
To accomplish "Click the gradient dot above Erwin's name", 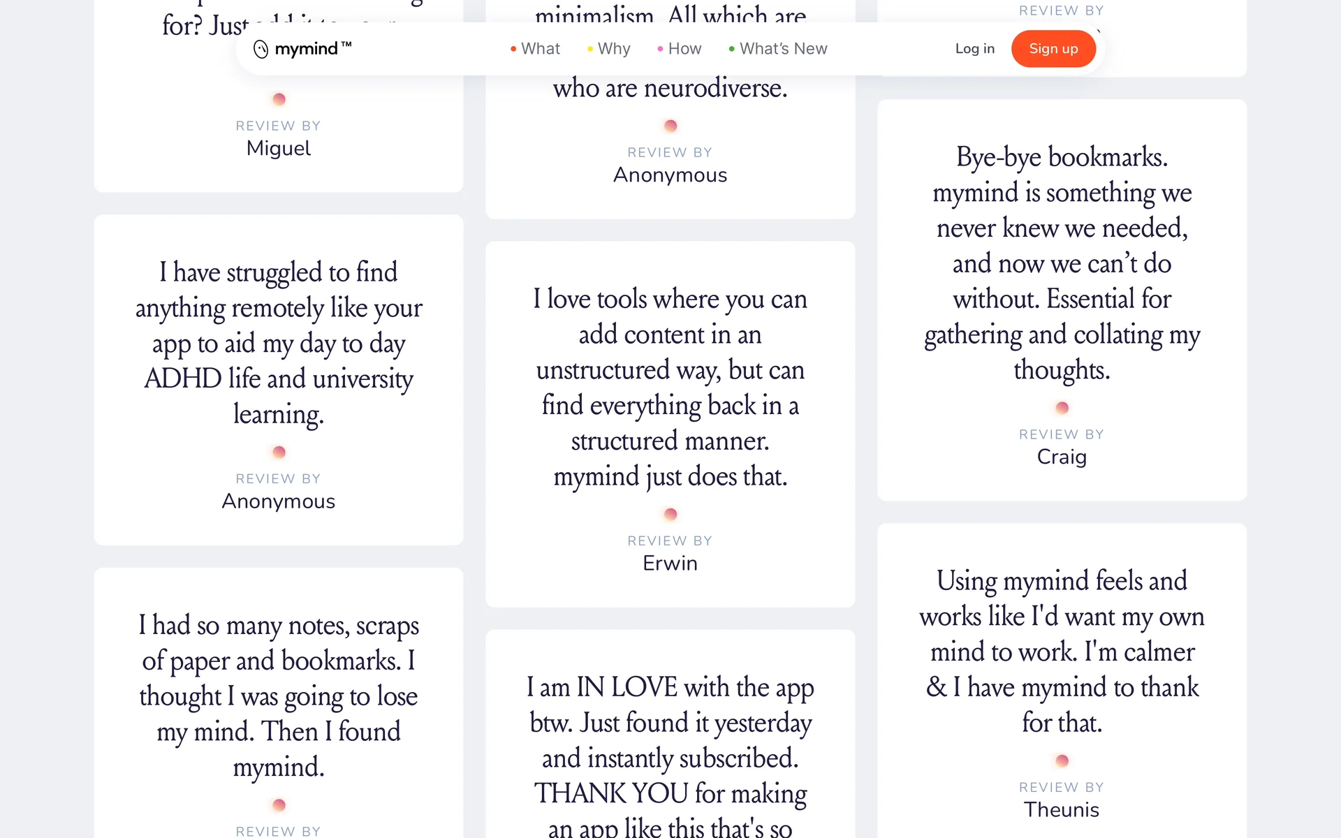I will (670, 515).
